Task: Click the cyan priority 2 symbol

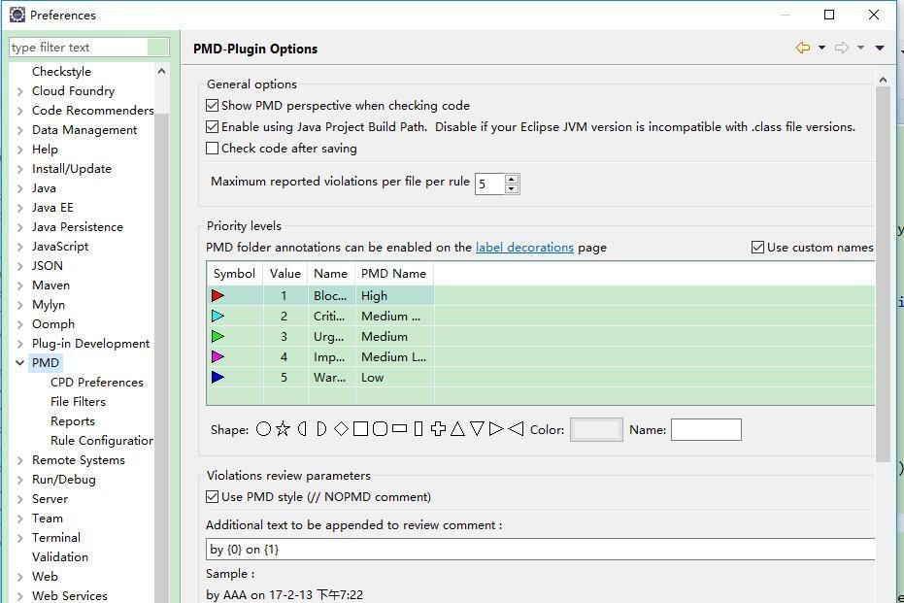Action: coord(218,316)
